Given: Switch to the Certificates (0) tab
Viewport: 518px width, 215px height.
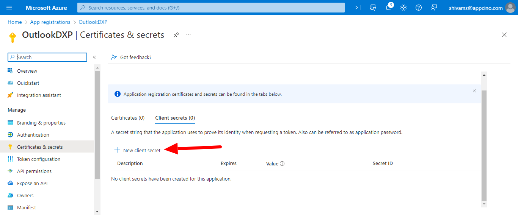Looking at the screenshot, I should (x=128, y=118).
